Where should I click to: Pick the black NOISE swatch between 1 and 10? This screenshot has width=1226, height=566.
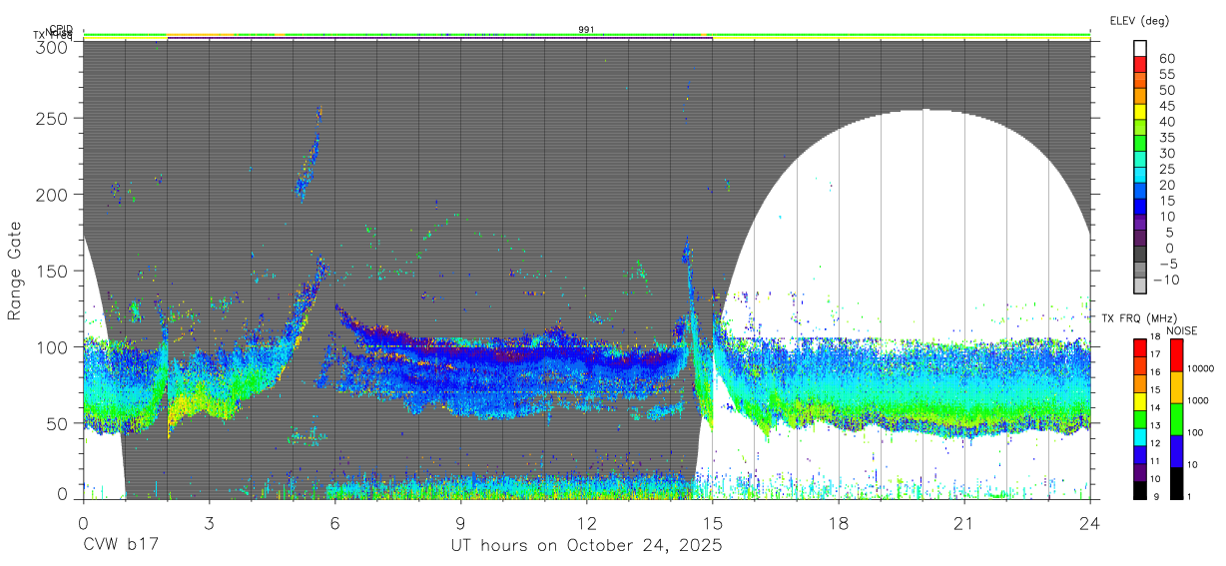1177,481
